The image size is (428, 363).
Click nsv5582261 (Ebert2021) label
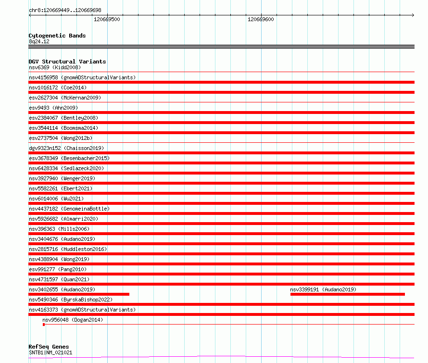pyautogui.click(x=61, y=188)
